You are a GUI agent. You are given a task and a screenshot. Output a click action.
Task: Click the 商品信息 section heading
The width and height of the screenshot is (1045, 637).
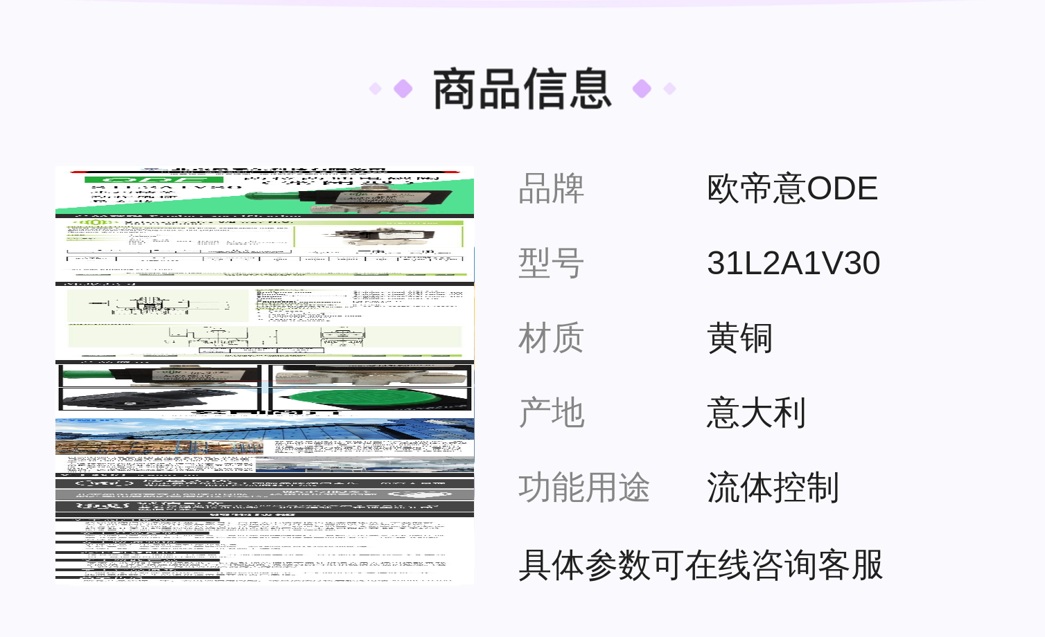point(522,89)
